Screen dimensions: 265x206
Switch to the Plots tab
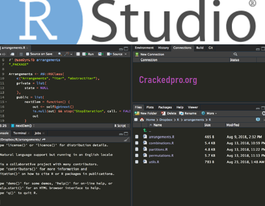pyautogui.click(x=150, y=107)
